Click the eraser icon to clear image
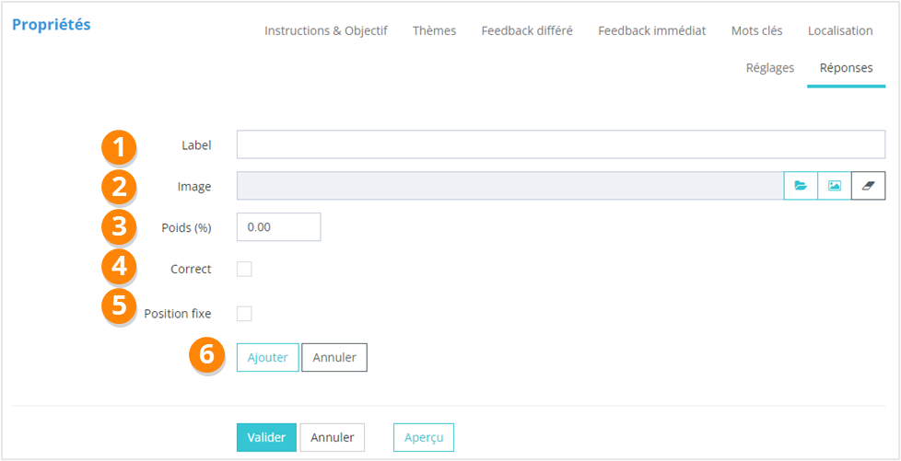Image resolution: width=901 pixels, height=461 pixels. coord(868,186)
